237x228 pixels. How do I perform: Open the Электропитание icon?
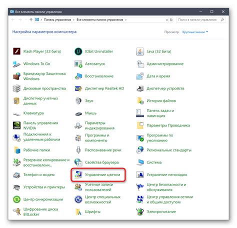(140, 211)
